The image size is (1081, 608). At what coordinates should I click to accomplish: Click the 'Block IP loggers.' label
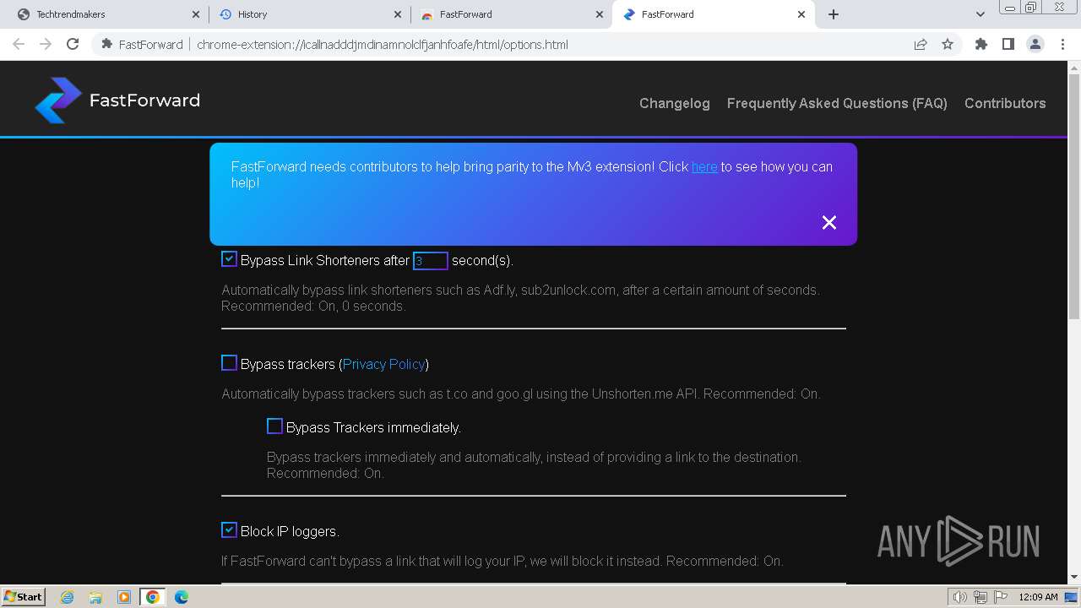290,532
